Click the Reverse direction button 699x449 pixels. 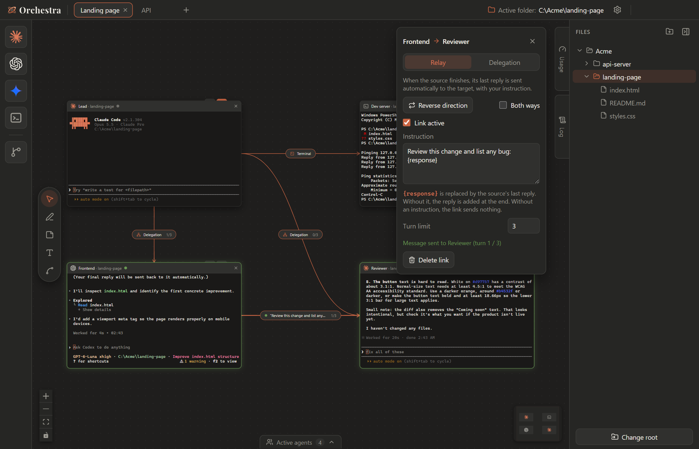point(438,105)
